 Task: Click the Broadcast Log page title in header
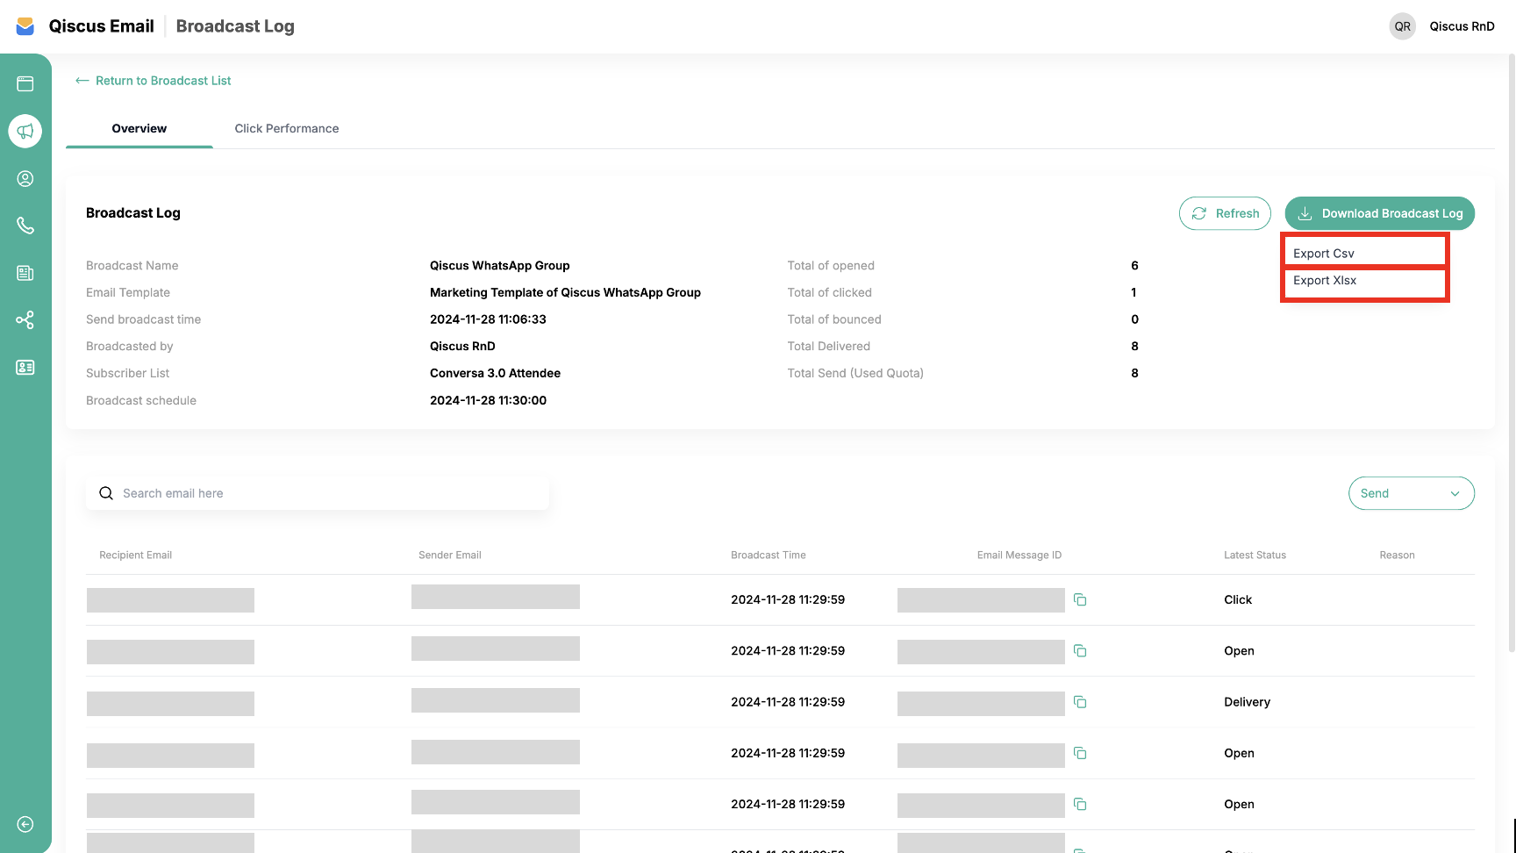235,26
